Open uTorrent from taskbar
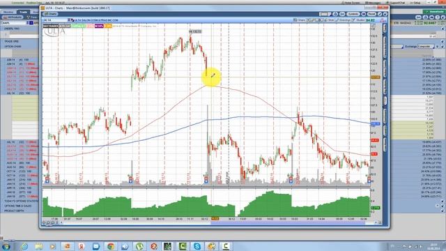Screen dimensions: 446x251 (x=139, y=246)
